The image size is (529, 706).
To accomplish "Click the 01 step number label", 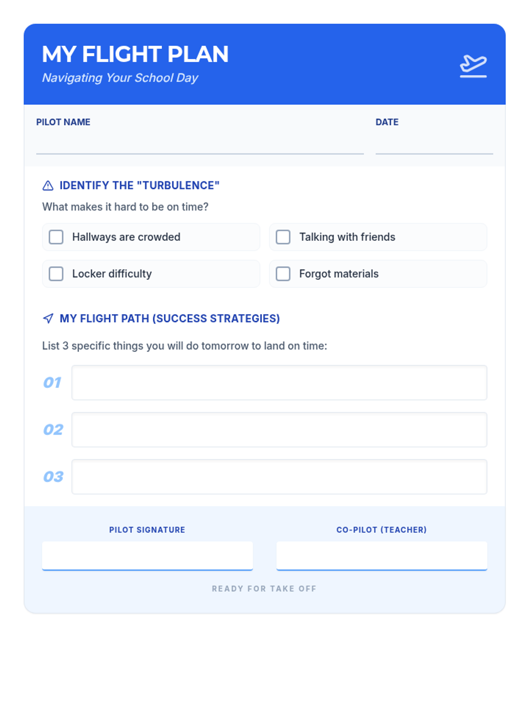I will [x=52, y=383].
